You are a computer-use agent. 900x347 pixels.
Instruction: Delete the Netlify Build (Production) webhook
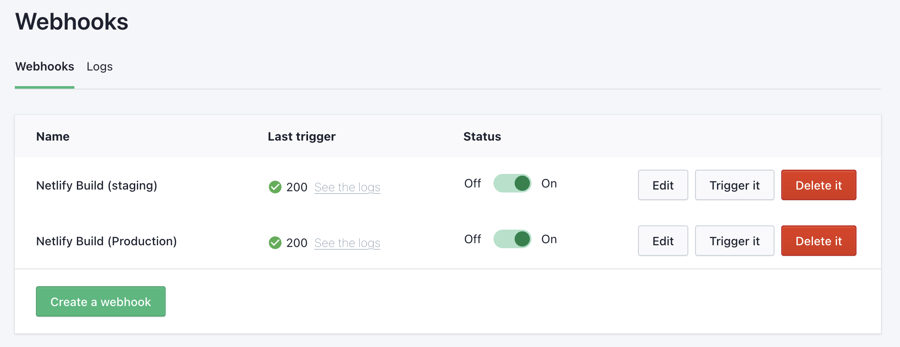click(818, 241)
